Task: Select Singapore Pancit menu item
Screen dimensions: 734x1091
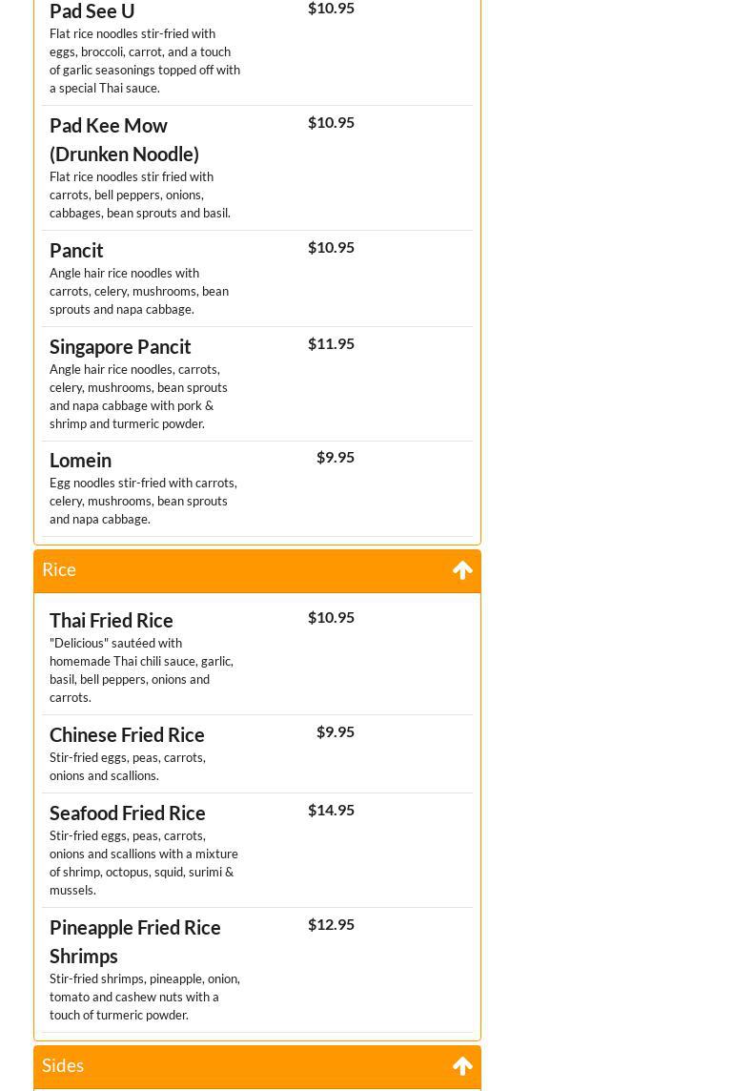Action: (120, 346)
